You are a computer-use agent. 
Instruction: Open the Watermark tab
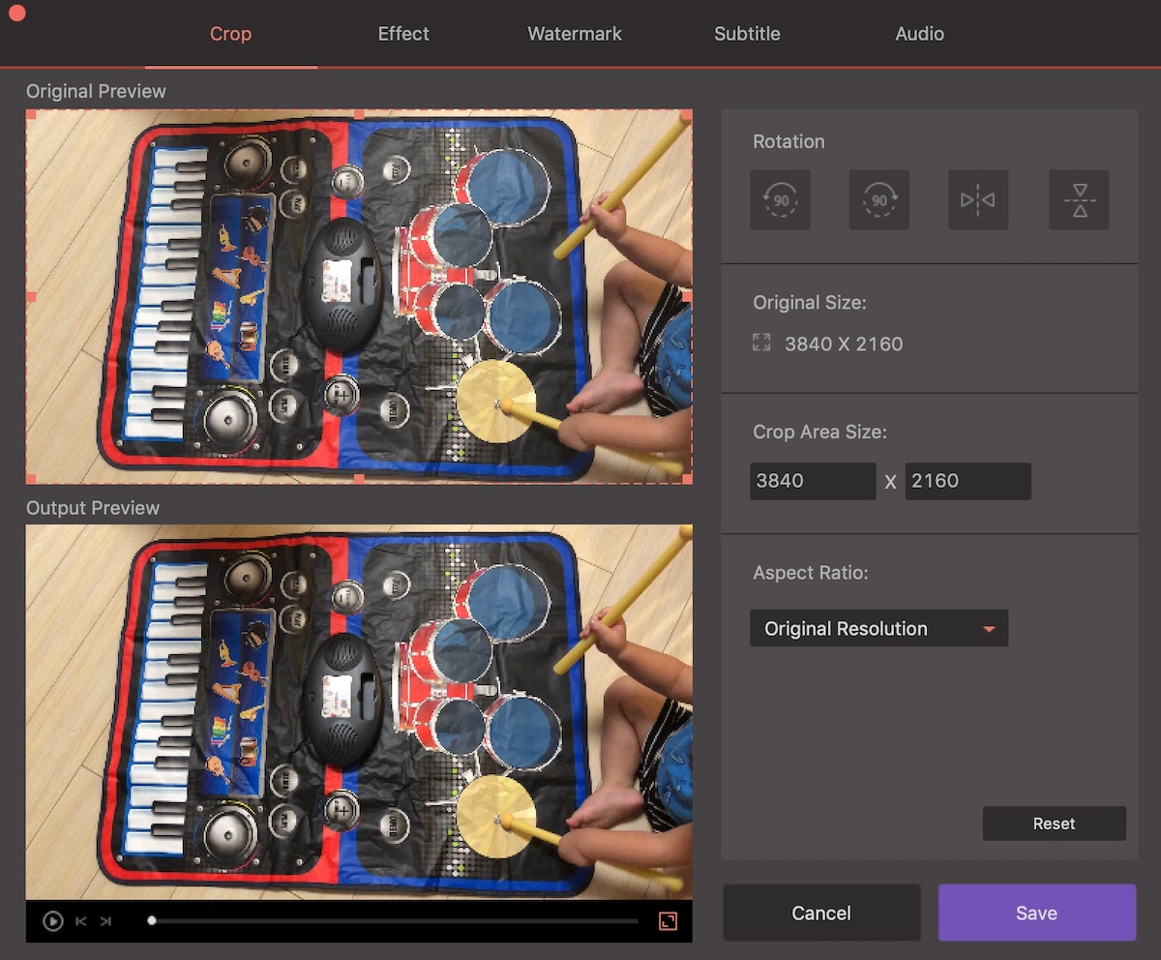pos(575,34)
